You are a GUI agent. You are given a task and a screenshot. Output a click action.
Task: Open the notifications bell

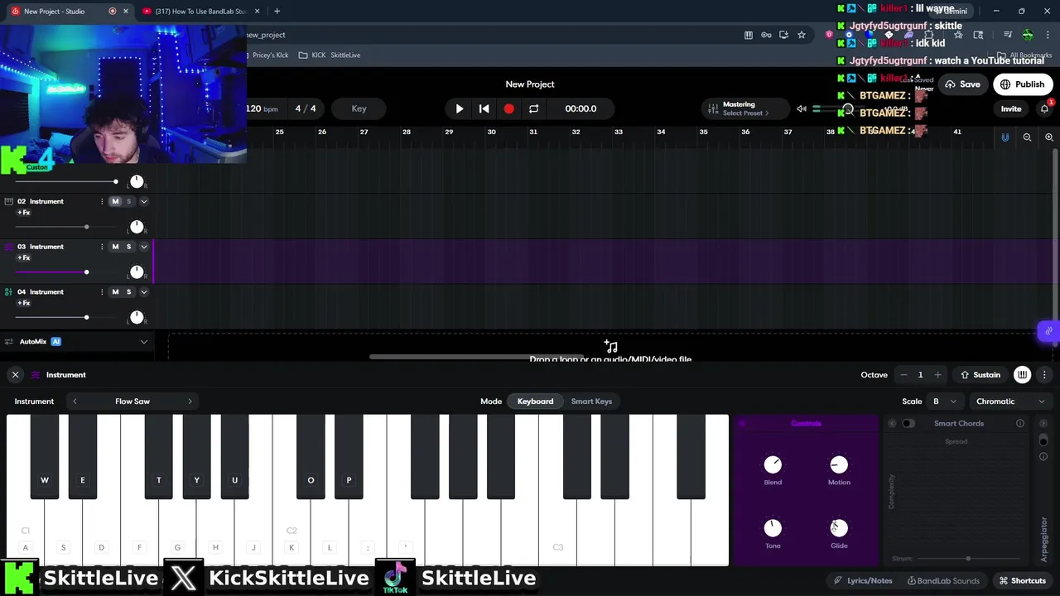(x=1044, y=108)
